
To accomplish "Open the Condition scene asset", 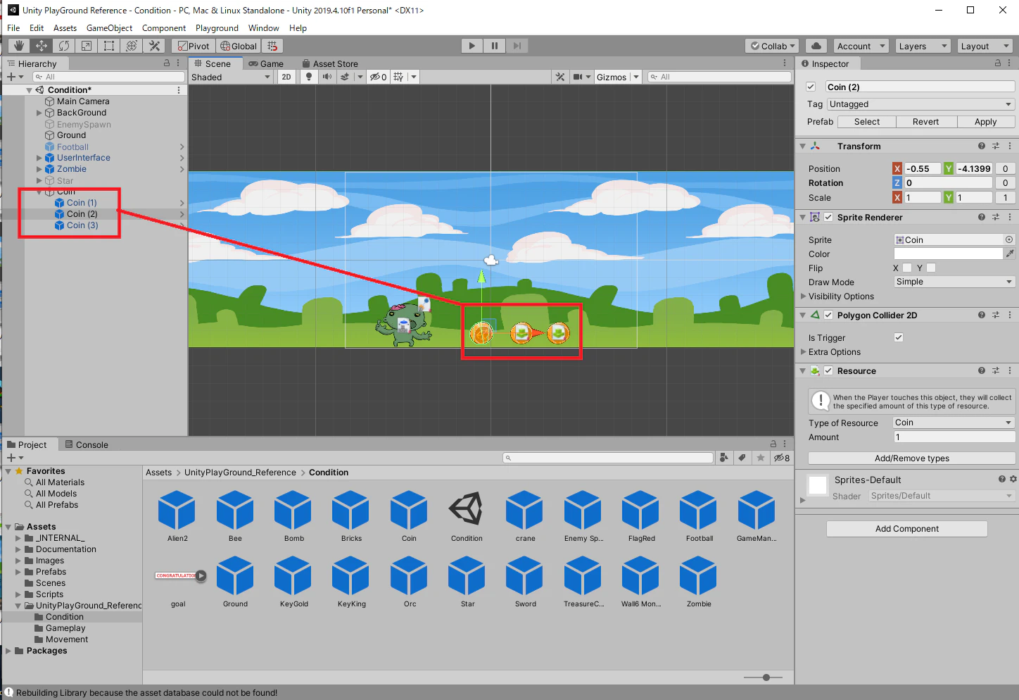I will pos(467,516).
